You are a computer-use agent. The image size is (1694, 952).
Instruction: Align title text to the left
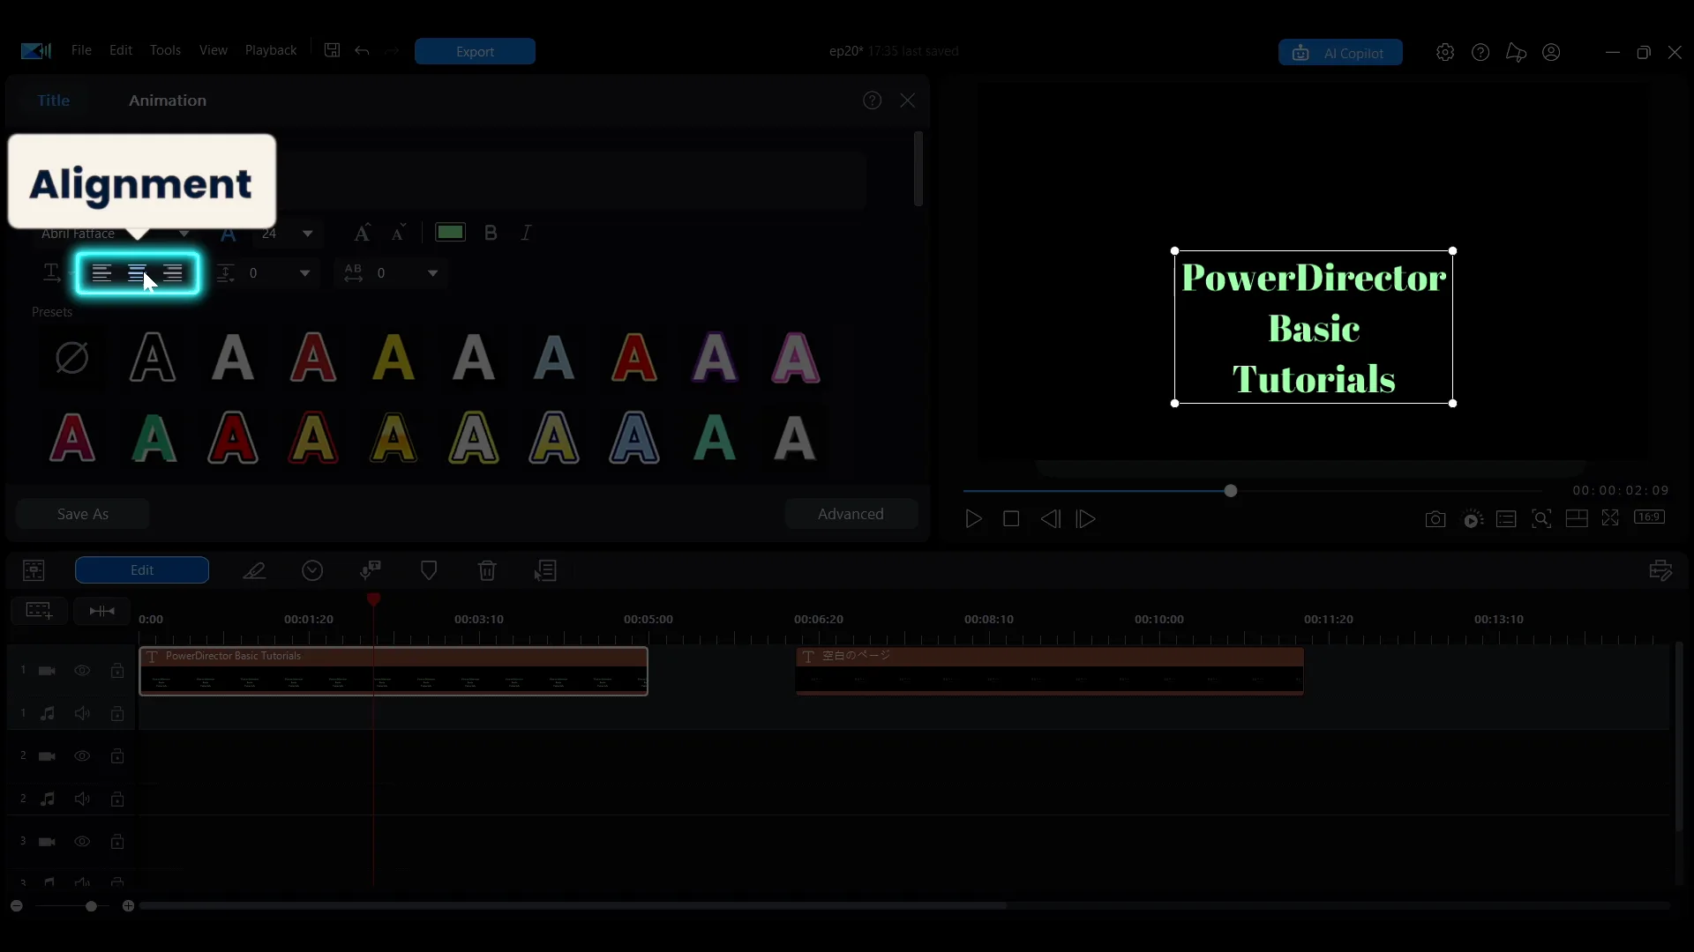pyautogui.click(x=101, y=273)
